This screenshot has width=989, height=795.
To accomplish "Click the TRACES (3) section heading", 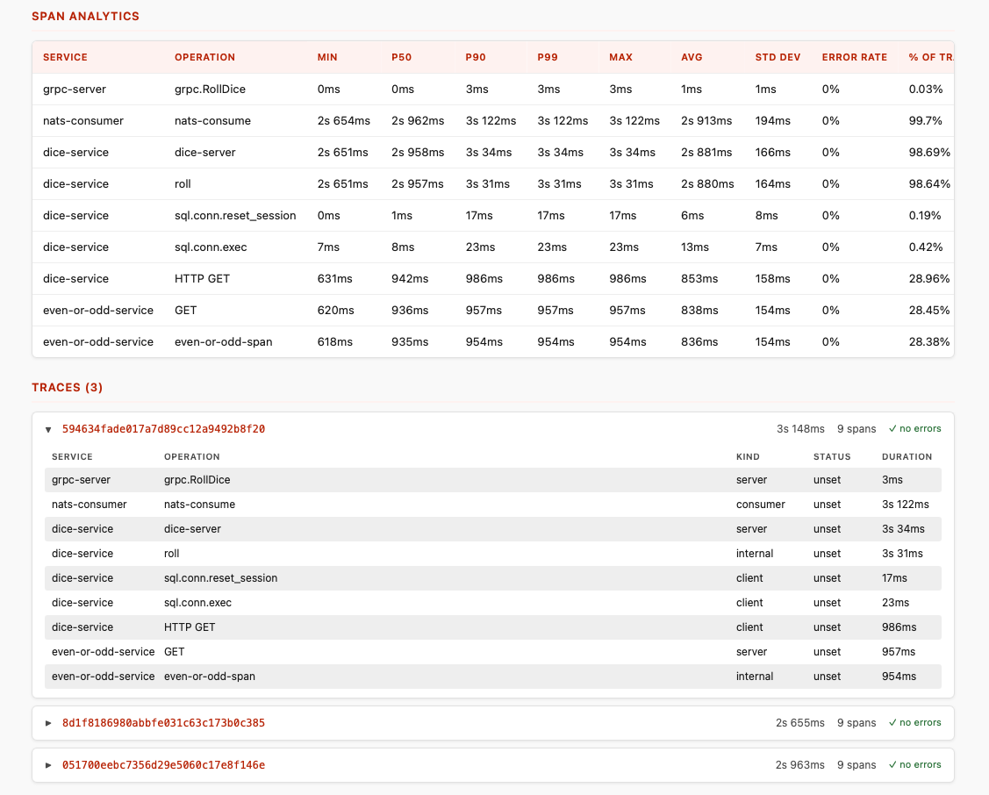I will tap(68, 387).
